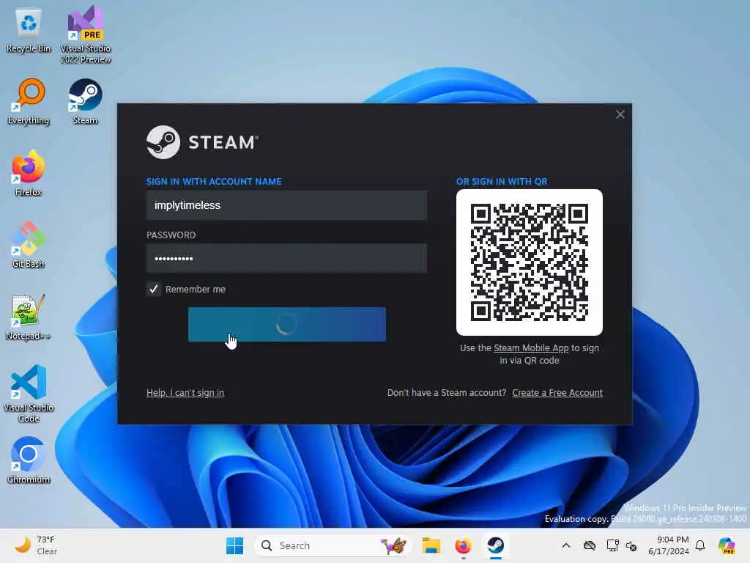This screenshot has height=563, width=750.
Task: Uncheck the Remember me checkbox
Action: click(x=154, y=289)
